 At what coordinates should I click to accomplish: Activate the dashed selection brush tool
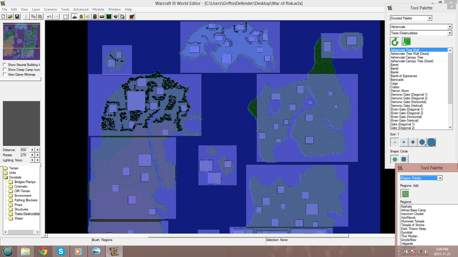pyautogui.click(x=65, y=17)
